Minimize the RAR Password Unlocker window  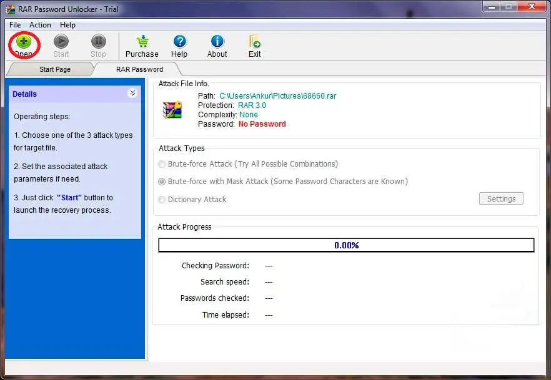coord(492,7)
